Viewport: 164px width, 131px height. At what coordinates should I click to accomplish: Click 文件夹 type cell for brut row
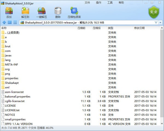pyautogui.click(x=112, y=46)
